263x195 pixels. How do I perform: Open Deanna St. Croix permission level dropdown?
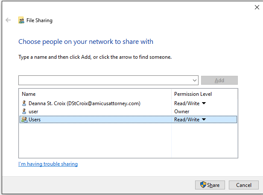pyautogui.click(x=204, y=103)
